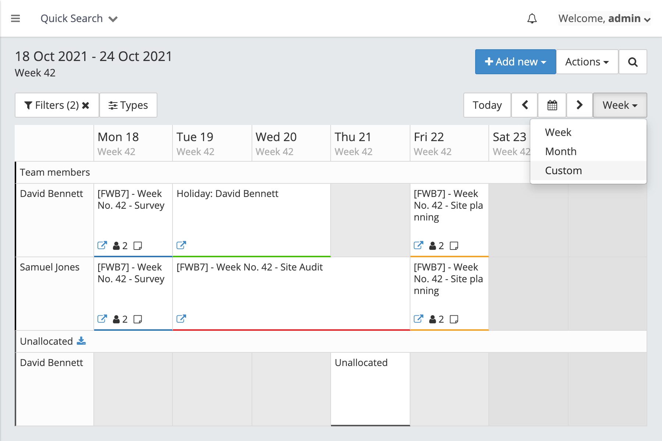Image resolution: width=662 pixels, height=441 pixels.
Task: Open the calendar date picker
Action: 552,105
